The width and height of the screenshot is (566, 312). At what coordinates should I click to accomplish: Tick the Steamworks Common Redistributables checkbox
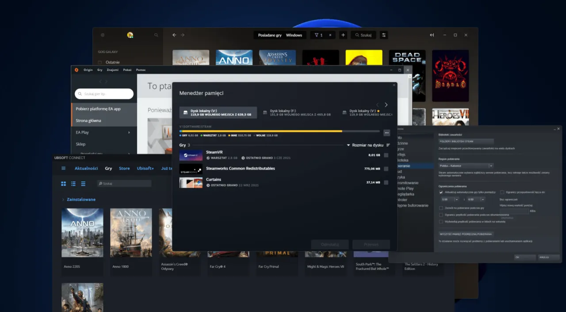click(x=386, y=169)
